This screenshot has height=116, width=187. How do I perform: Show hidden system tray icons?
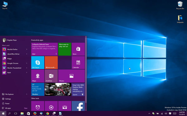tap(149, 114)
